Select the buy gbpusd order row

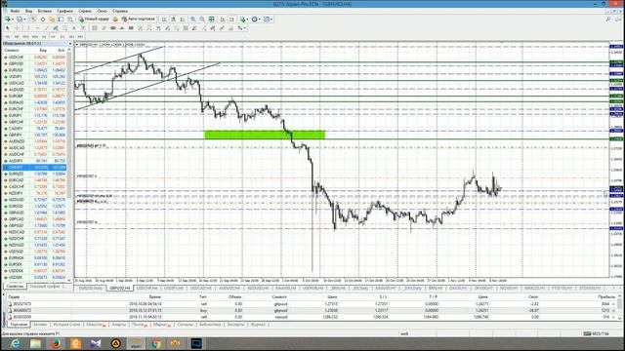312,310
